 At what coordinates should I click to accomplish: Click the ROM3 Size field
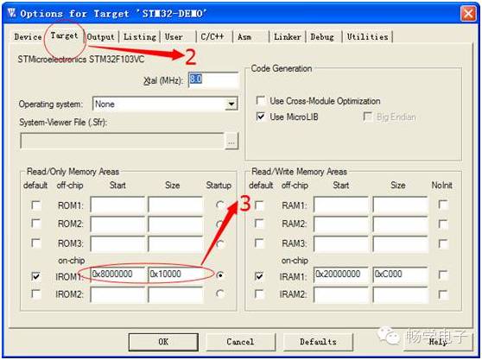click(x=175, y=243)
